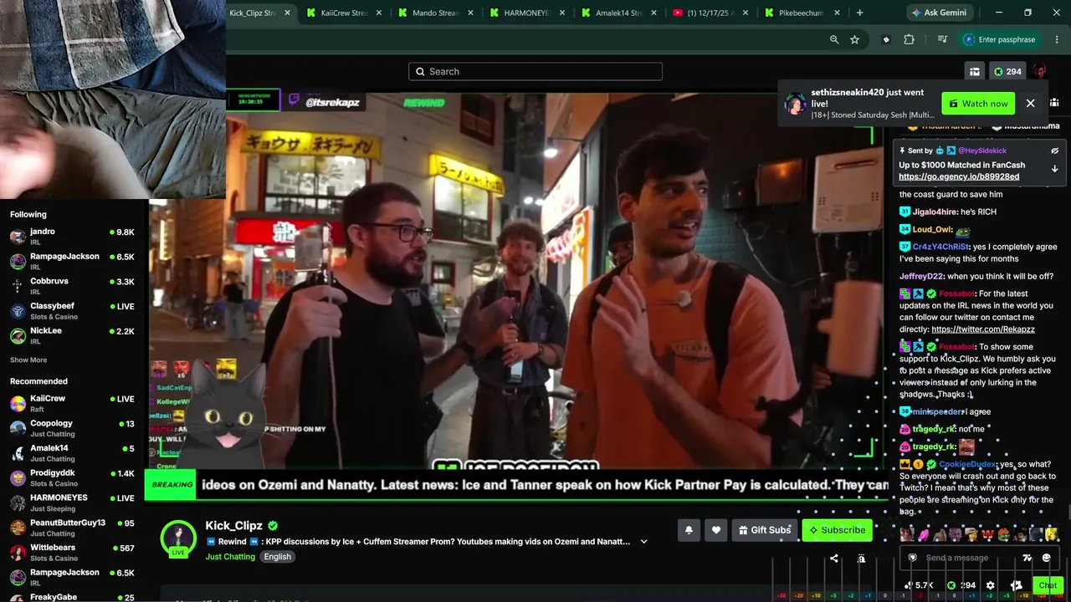The image size is (1071, 602).
Task: Open Prodigyddk in Recommended list
Action: [72, 477]
